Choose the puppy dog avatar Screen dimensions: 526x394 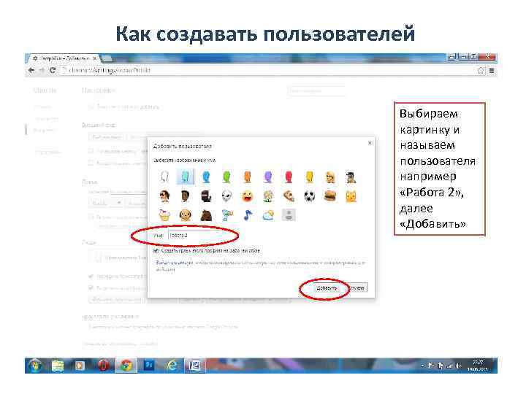click(x=185, y=215)
